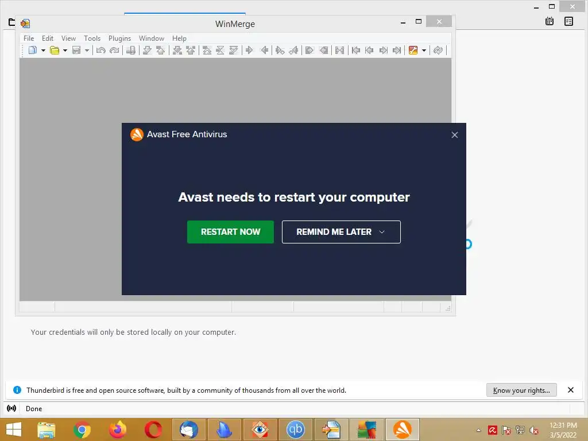Click the Redo icon in WinMerge toolbar
Viewport: 588px width, 441px height.
(x=114, y=50)
